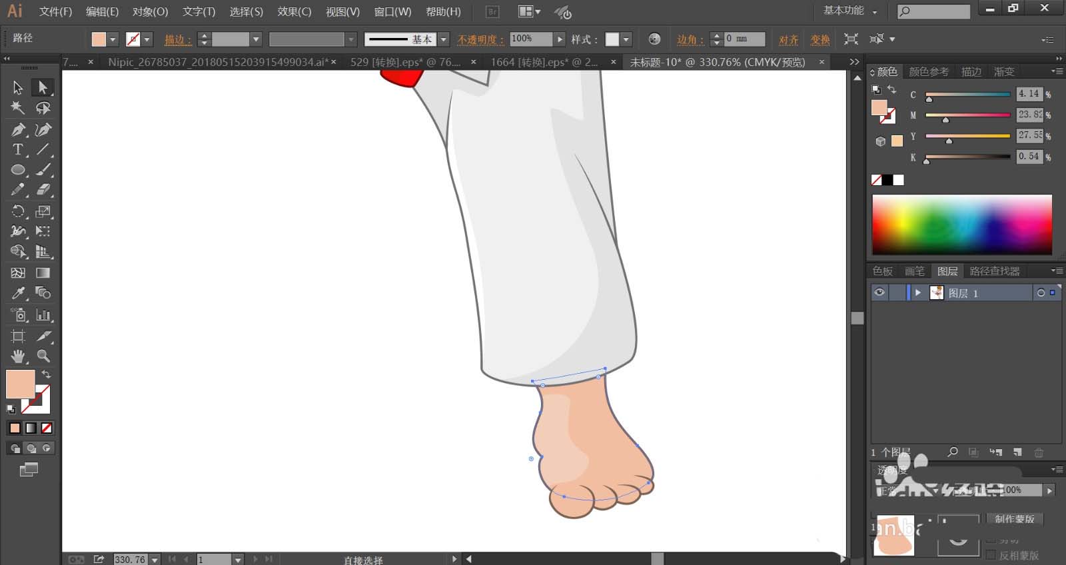Select the Paintbrush tool
This screenshot has height=565, width=1066.
(43, 170)
